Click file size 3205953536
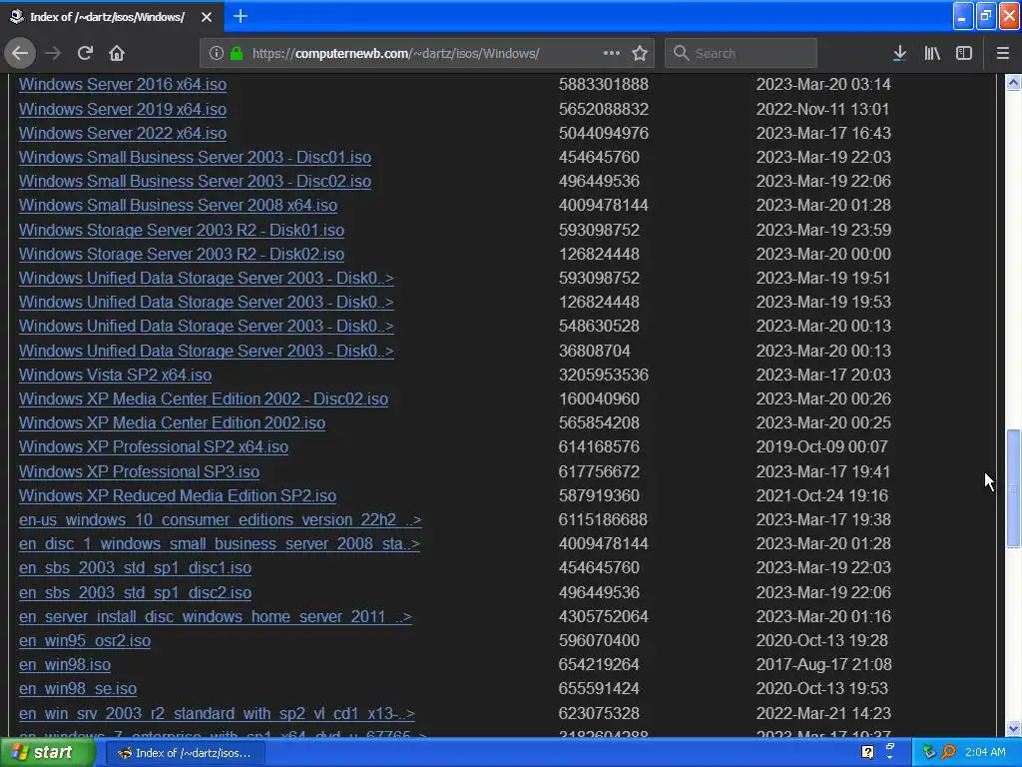The height and width of the screenshot is (767, 1022). click(604, 376)
